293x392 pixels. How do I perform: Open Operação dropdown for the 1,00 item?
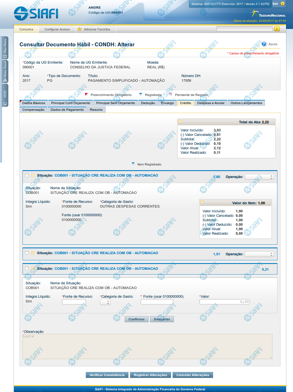tap(259, 177)
